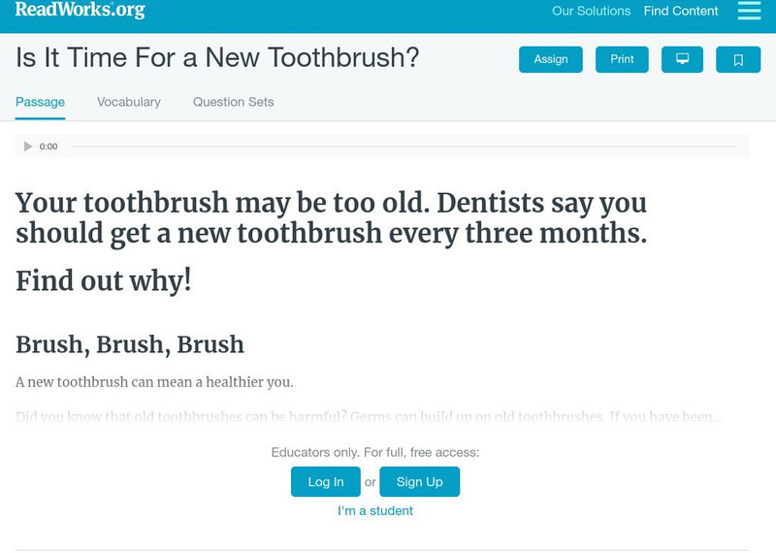Play the passage audio
The height and width of the screenshot is (553, 776).
pyautogui.click(x=28, y=146)
